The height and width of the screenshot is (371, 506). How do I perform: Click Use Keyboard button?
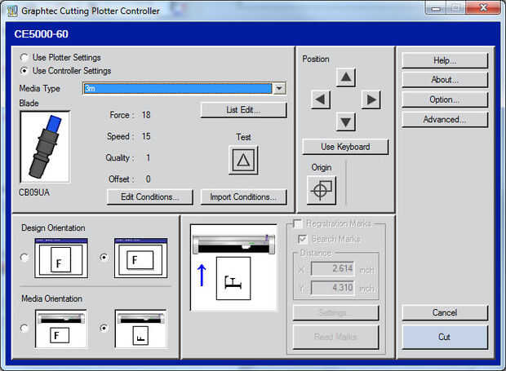tap(345, 147)
